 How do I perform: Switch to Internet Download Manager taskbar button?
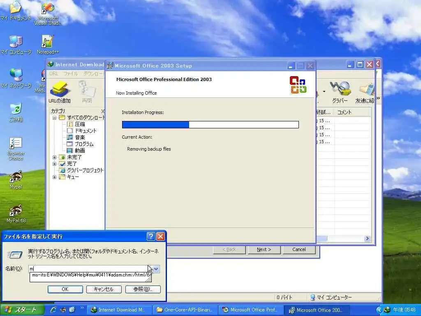(x=119, y=310)
